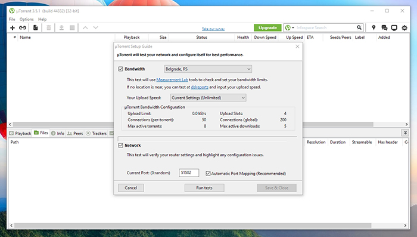Click the test progress bar
The width and height of the screenshot is (417, 237).
click(x=207, y=138)
